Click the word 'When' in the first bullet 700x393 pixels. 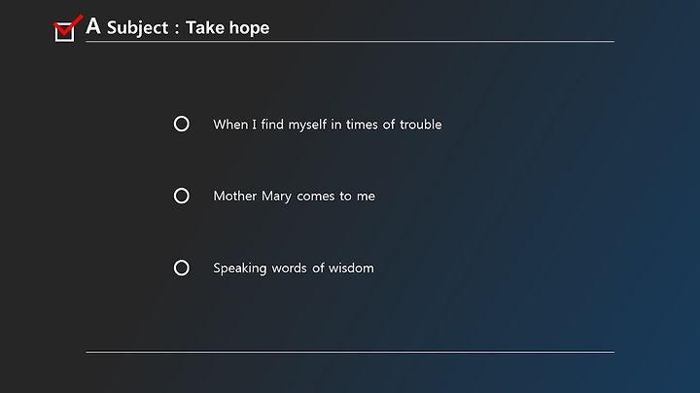[230, 125]
